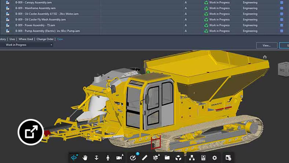
Task: Expand Camera tool options arrow
Action: pyautogui.click(x=122, y=155)
